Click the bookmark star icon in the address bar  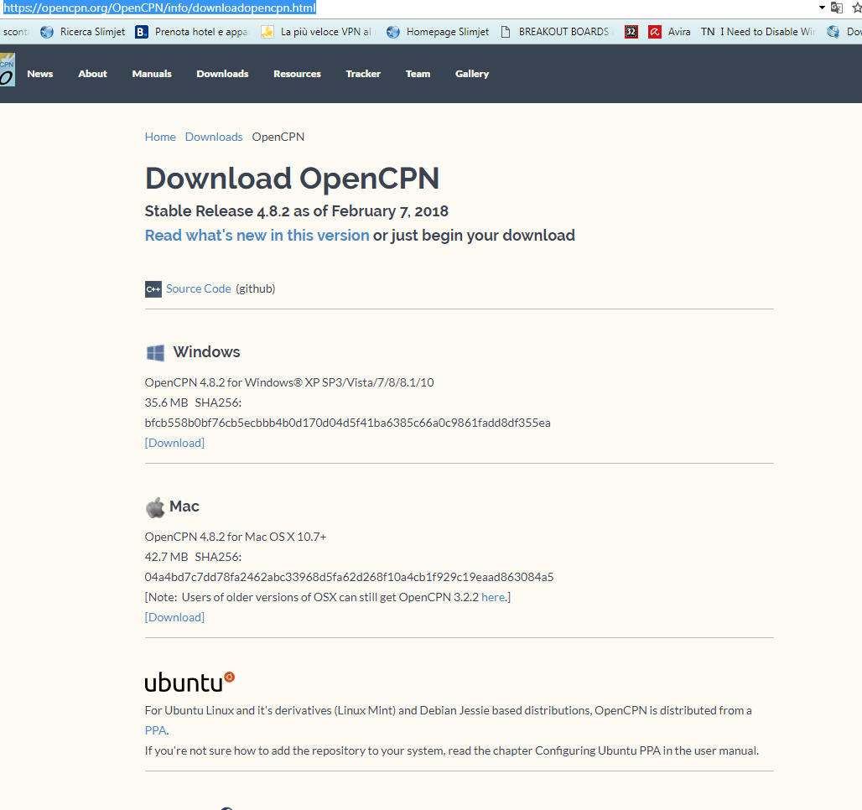[x=856, y=8]
